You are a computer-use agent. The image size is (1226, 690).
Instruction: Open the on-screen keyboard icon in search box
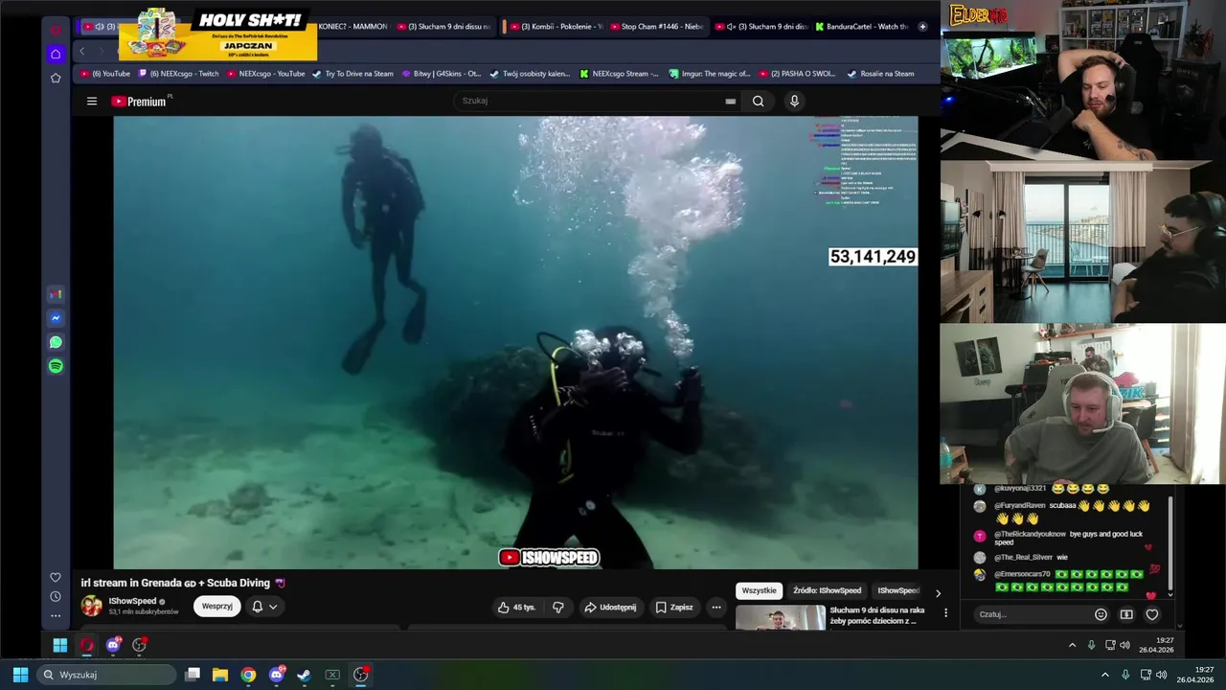coord(730,101)
